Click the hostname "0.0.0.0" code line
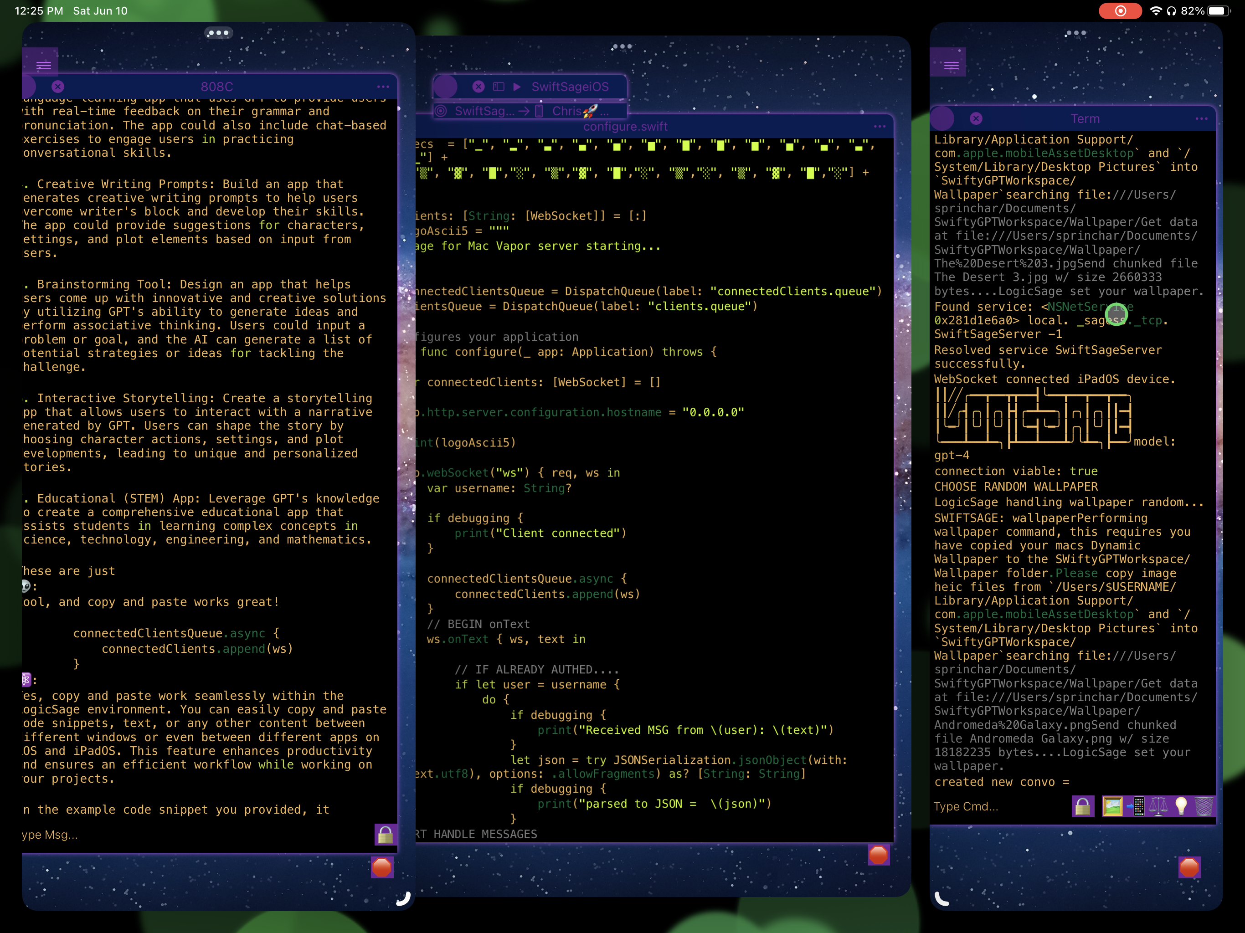 pos(580,412)
